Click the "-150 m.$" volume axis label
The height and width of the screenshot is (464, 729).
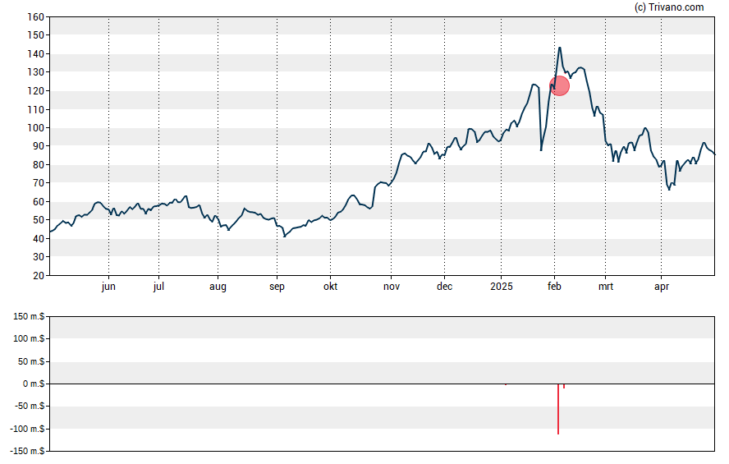point(27,452)
